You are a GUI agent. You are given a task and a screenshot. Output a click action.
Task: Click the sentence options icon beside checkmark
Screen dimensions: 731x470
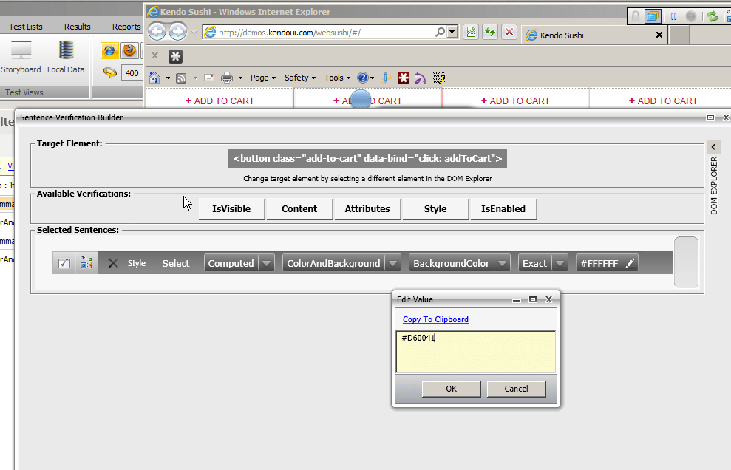coord(86,262)
